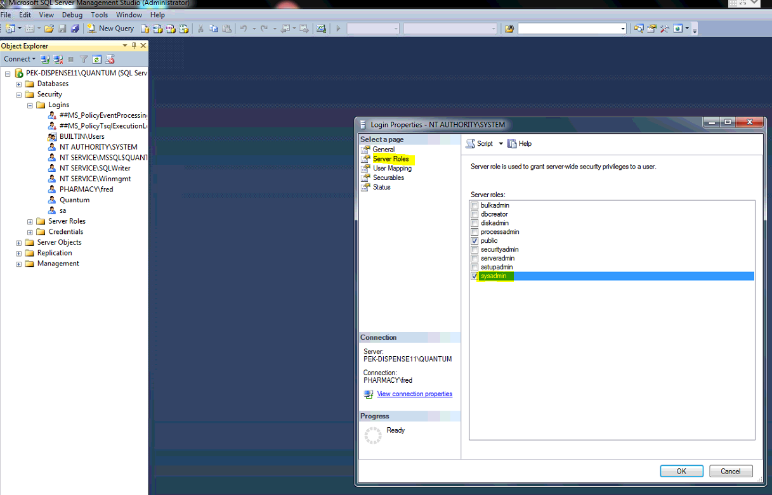The height and width of the screenshot is (495, 772).
Task: Click the Disconnect icon in Object Explorer
Action: coord(58,59)
